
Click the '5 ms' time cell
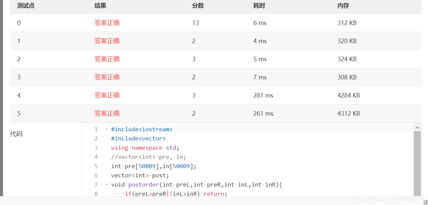point(260,59)
